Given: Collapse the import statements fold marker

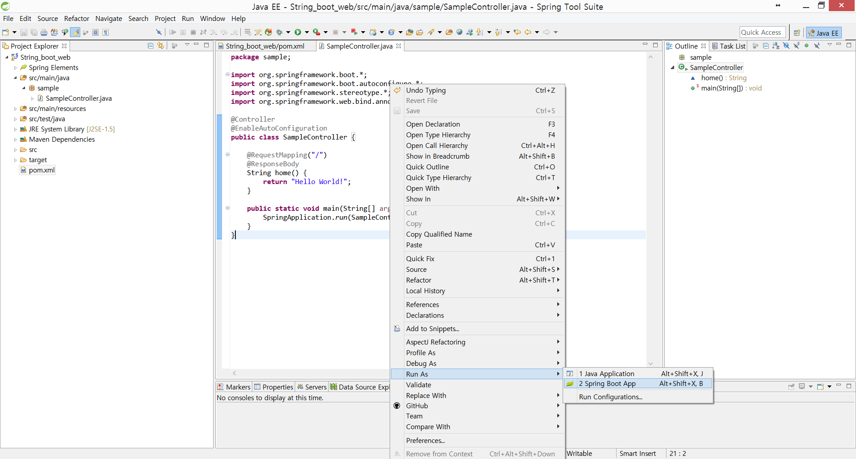Looking at the screenshot, I should tap(227, 74).
